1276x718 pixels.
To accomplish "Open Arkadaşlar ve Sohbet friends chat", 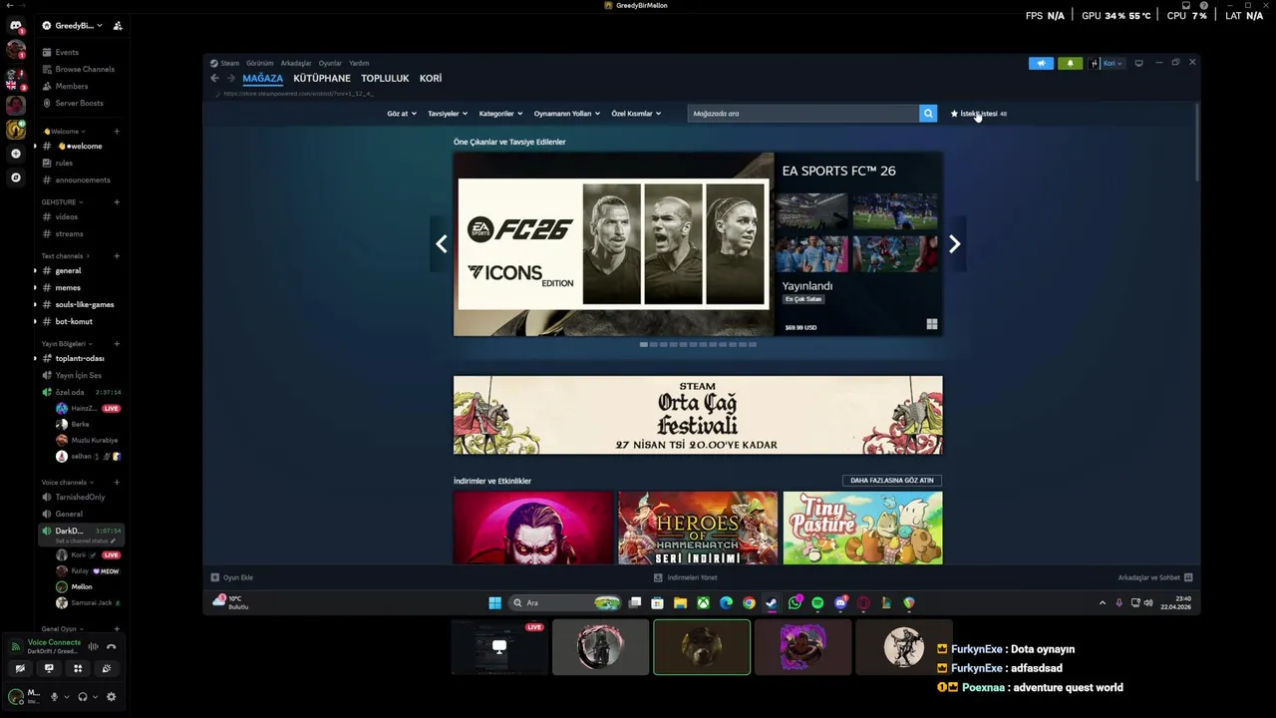I will (1154, 577).
